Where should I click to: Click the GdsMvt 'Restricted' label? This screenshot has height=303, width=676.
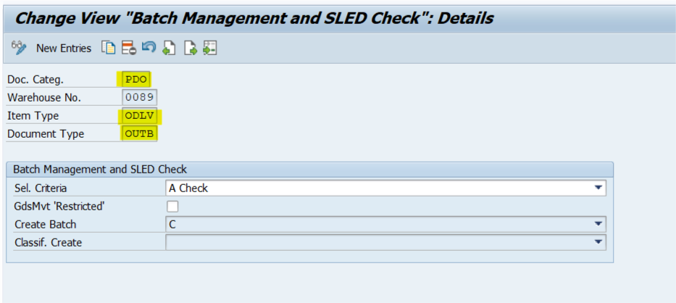(x=60, y=207)
